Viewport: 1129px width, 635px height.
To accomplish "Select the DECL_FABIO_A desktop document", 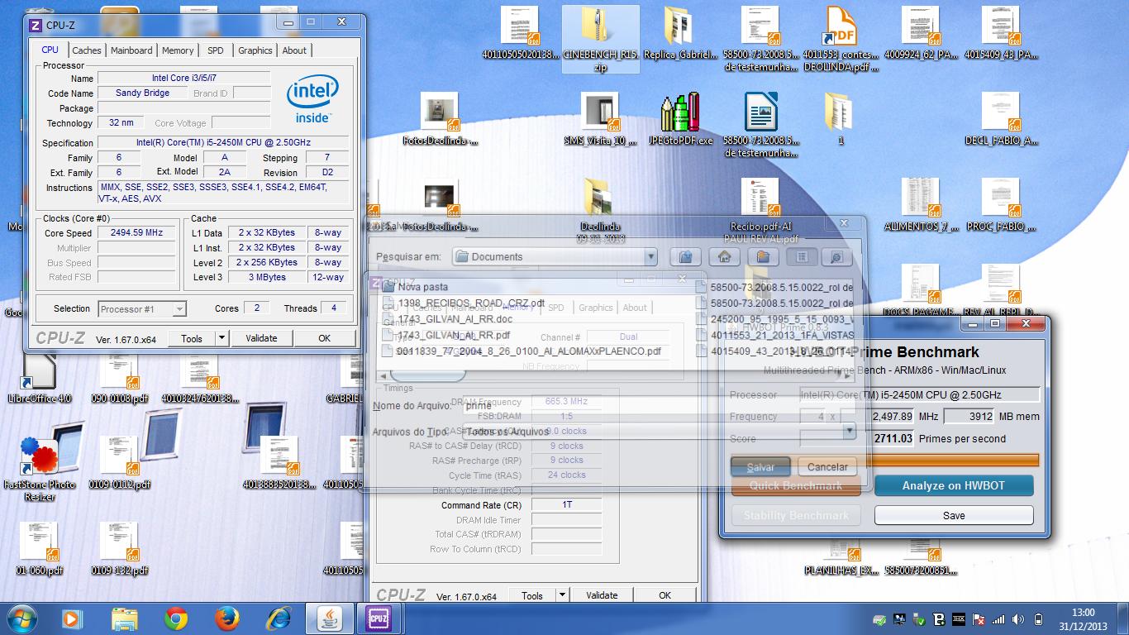I will 1000,118.
